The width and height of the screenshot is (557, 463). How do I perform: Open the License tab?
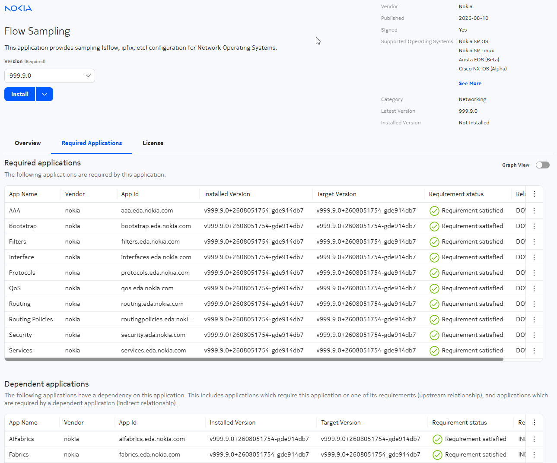153,143
